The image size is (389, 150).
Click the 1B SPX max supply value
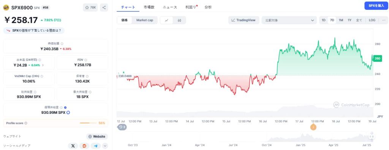coord(82,97)
